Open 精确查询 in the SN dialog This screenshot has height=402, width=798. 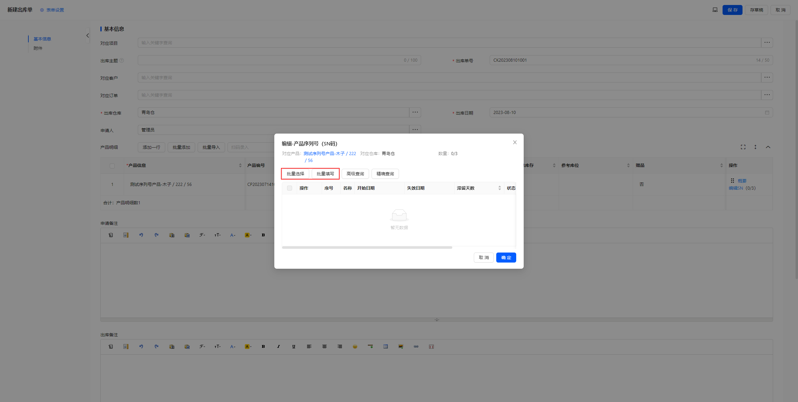385,174
